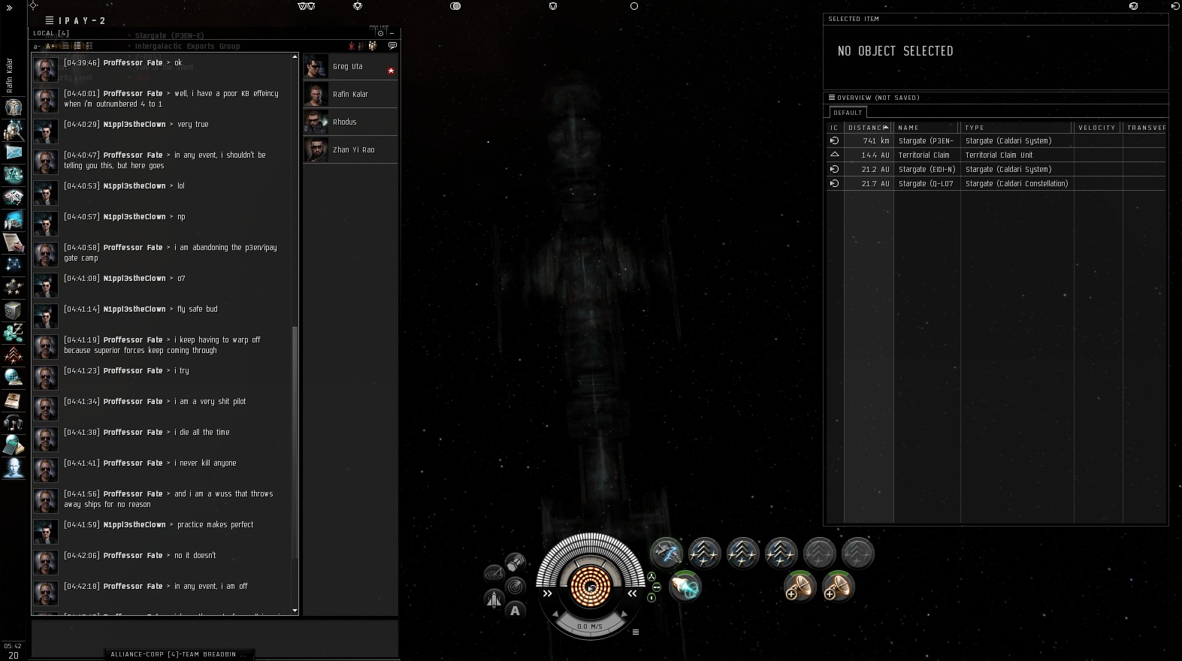Open the IPAY-2 system info menu icon
Screen dimensions: 1182x661
pyautogui.click(x=49, y=20)
